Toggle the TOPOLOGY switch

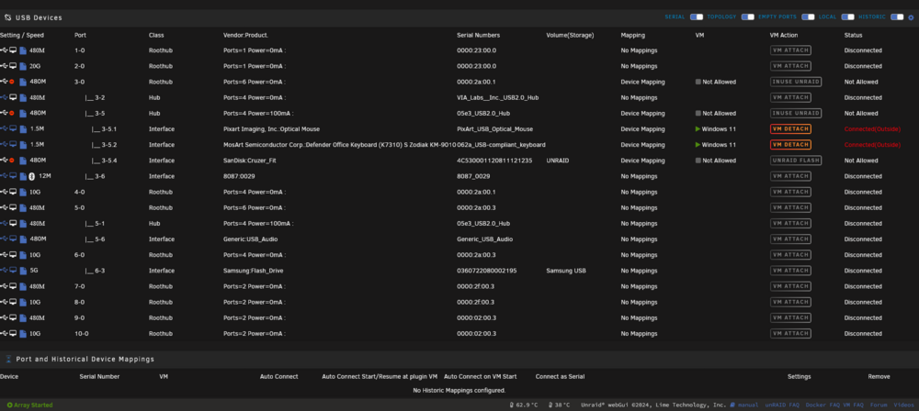[x=748, y=17]
